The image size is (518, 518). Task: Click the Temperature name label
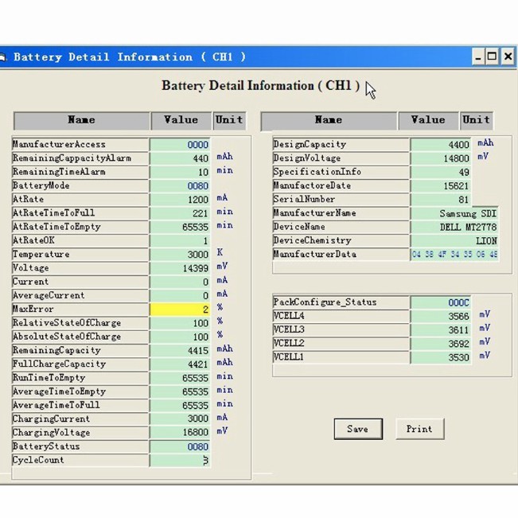(80, 254)
